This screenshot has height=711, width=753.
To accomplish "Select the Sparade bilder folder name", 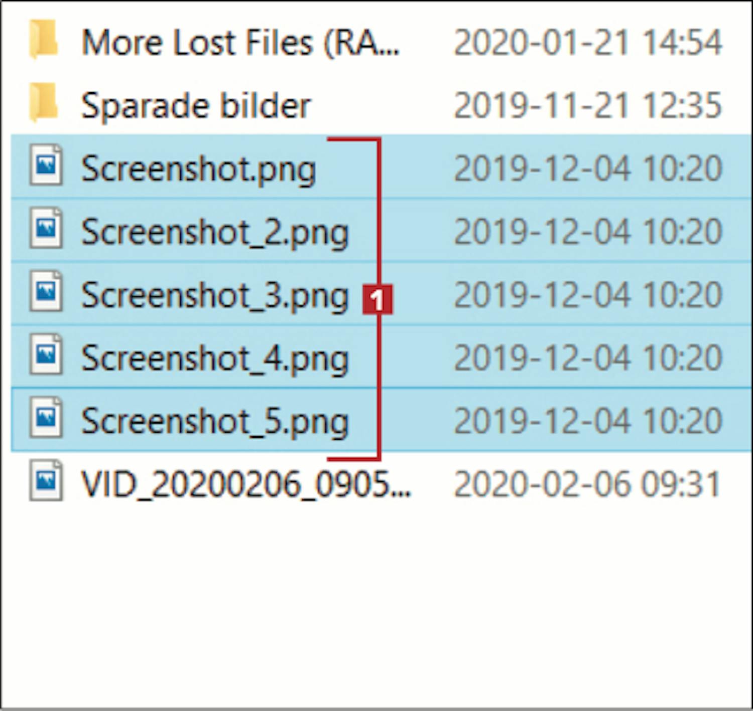I will (196, 106).
